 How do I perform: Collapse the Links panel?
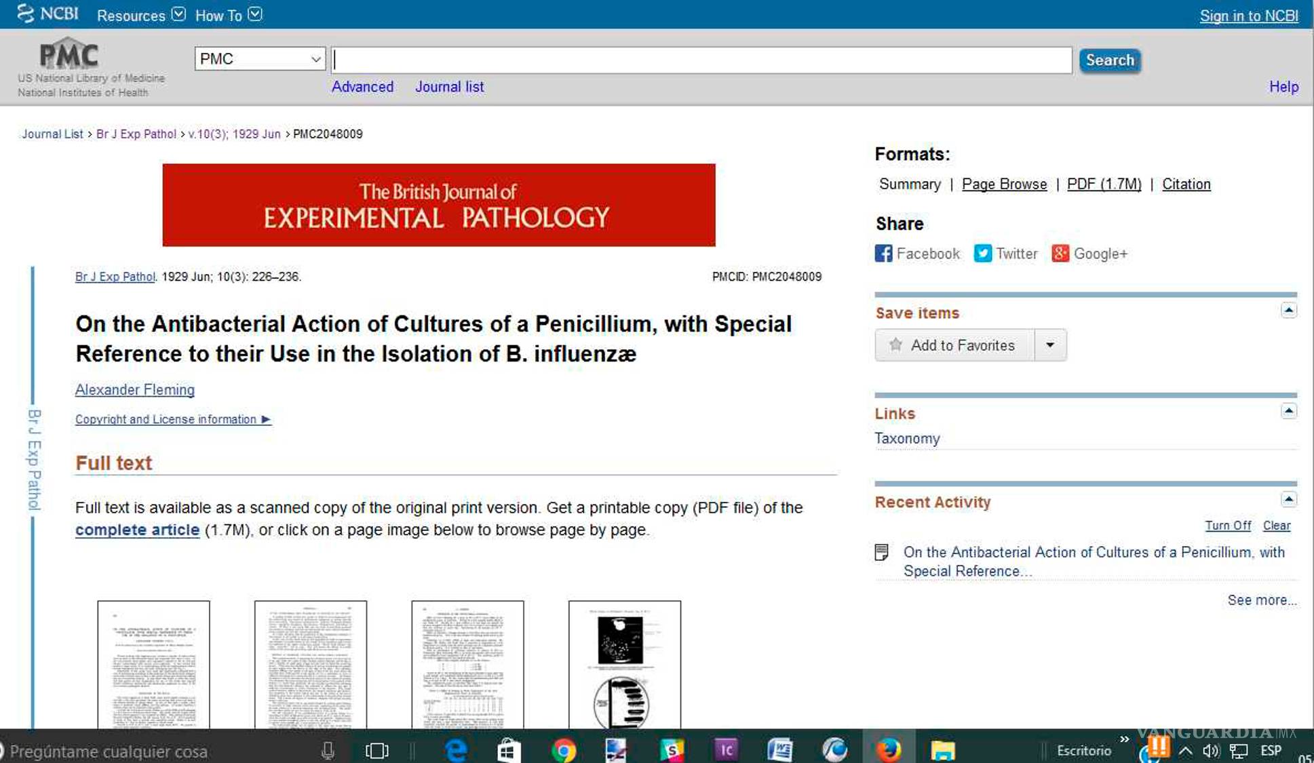pos(1288,411)
